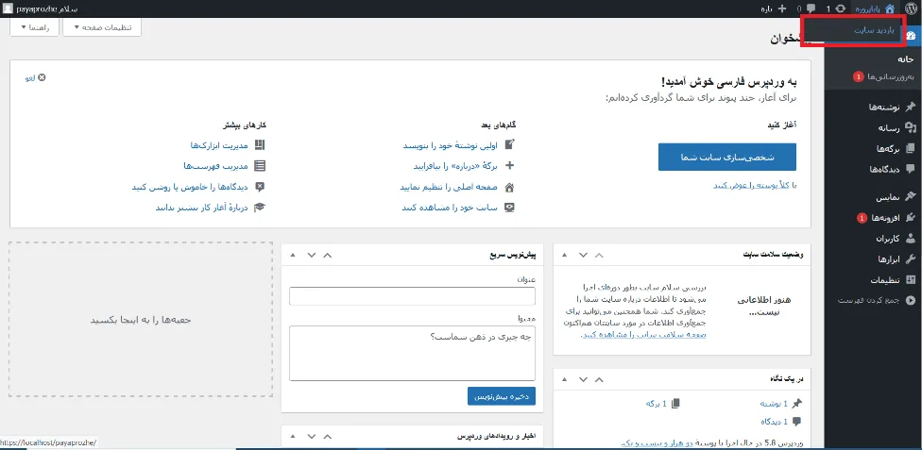Open the سلام payaprozhe account menu

(x=42, y=8)
